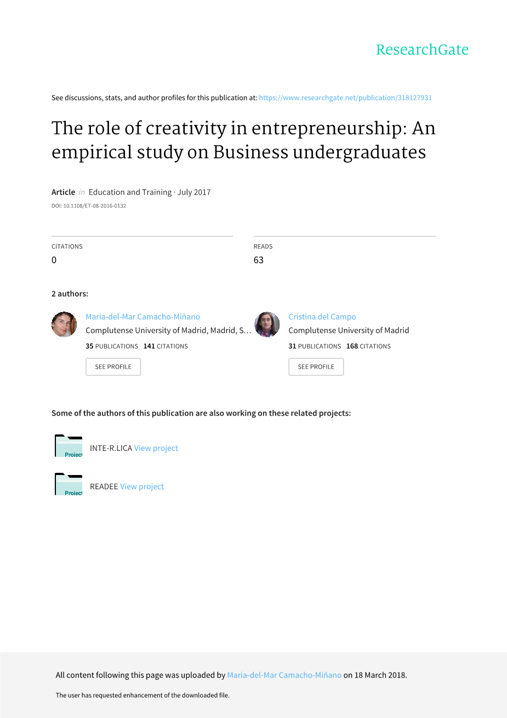Open María-del-Mar Camacho-Miñano author name link
The width and height of the screenshot is (507, 718).
143,316
